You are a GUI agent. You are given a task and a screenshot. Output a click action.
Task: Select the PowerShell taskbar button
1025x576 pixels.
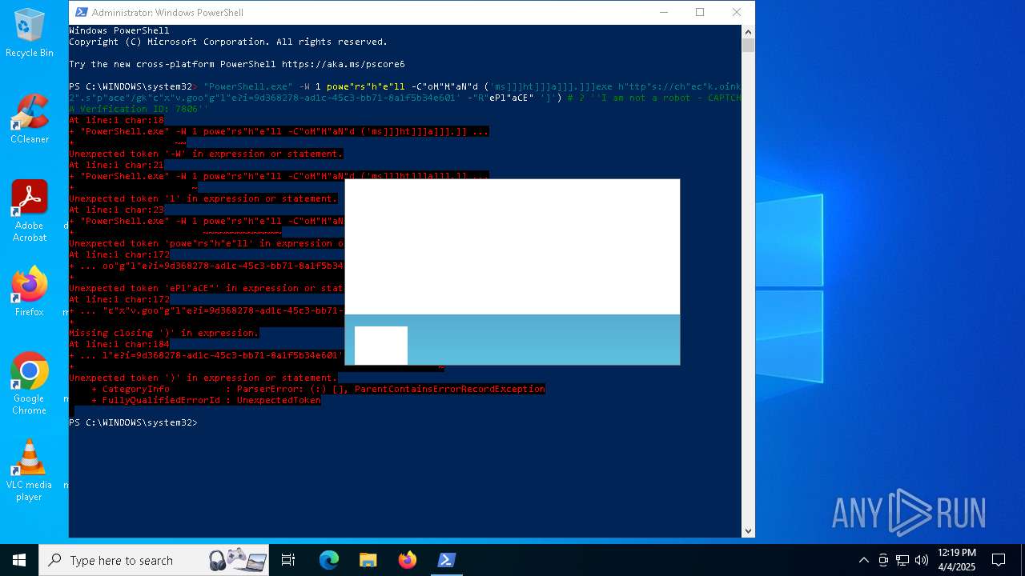pyautogui.click(x=446, y=560)
